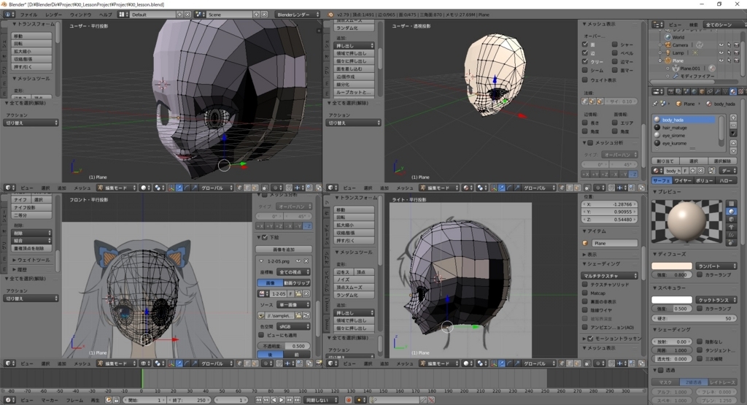Toggle Camera visibility eye in outliner

click(x=720, y=45)
